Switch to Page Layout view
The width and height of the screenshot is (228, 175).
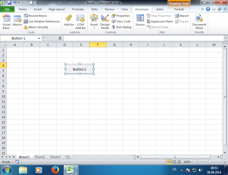click(x=174, y=162)
